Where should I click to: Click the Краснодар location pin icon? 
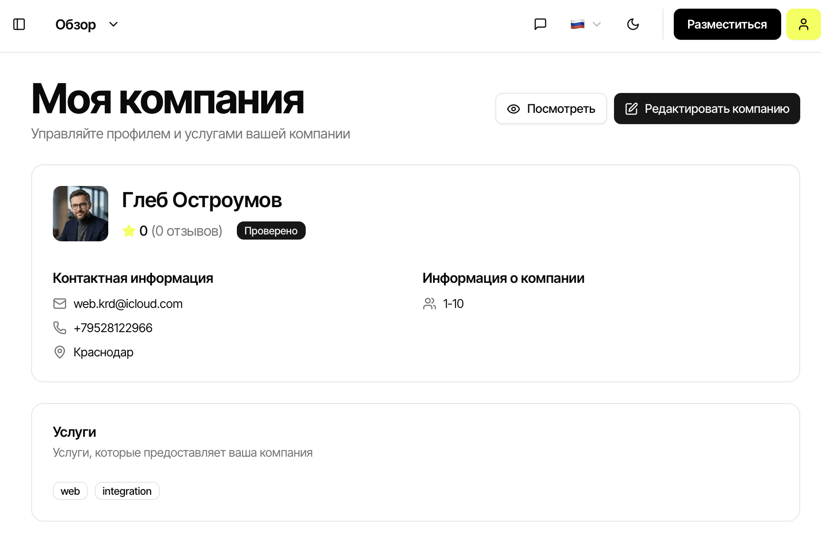pyautogui.click(x=60, y=352)
